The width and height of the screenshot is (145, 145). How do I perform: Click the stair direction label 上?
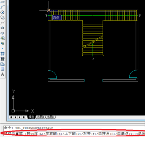tap(93, 59)
